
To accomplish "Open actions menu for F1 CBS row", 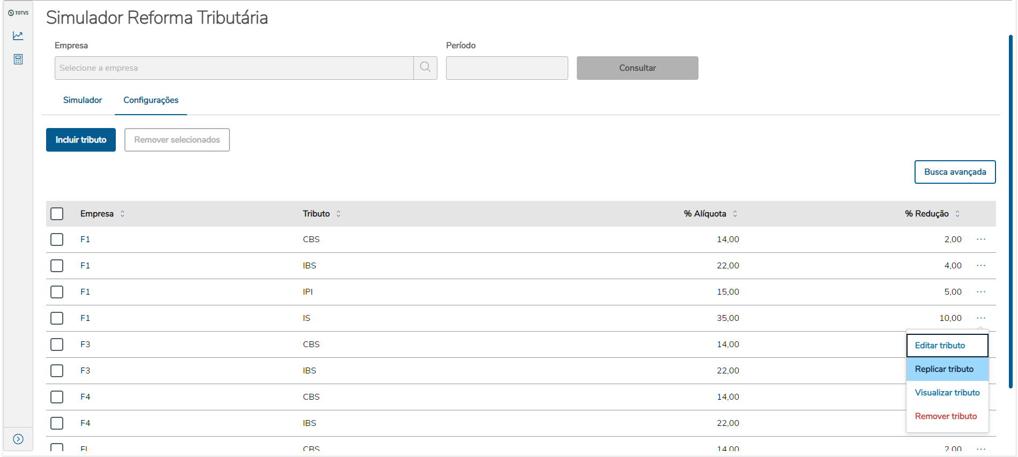I will click(x=980, y=239).
